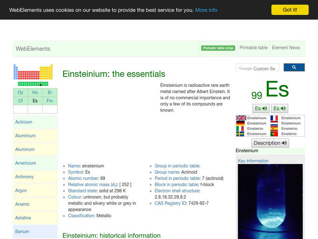The image size is (318, 239).
Task: Play the Description audio button
Action: coord(270,143)
